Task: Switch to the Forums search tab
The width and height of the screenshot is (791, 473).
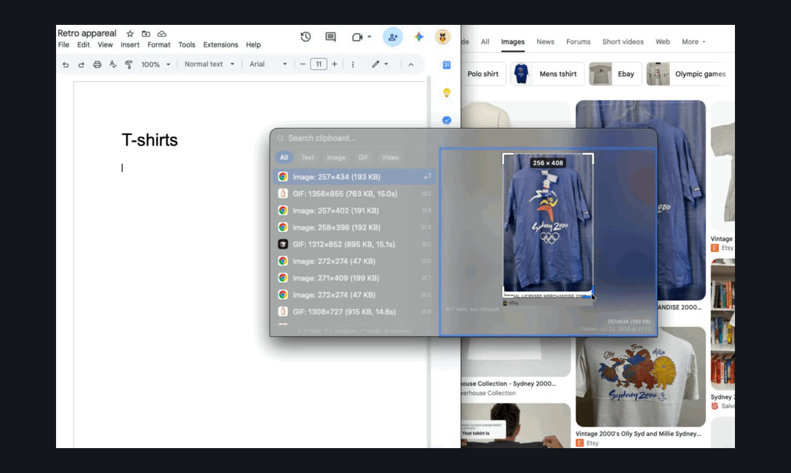Action: tap(578, 42)
